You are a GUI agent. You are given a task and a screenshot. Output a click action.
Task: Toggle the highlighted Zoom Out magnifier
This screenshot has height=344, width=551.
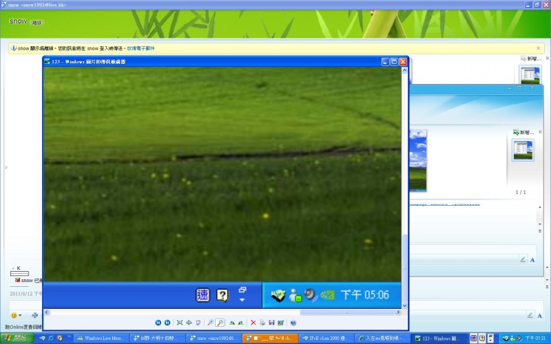220,323
